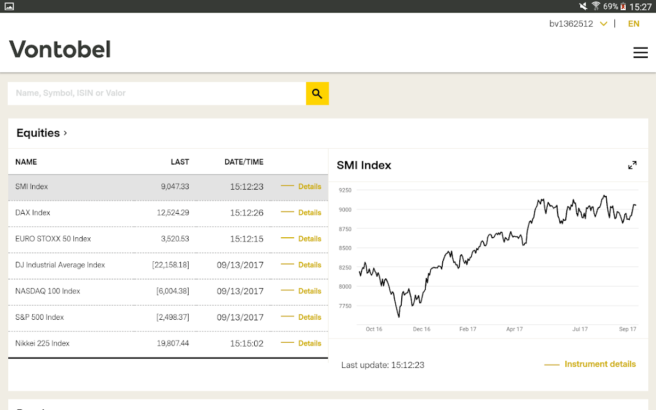This screenshot has height=410, width=656.
Task: Click the LAST column header
Action: (x=180, y=162)
